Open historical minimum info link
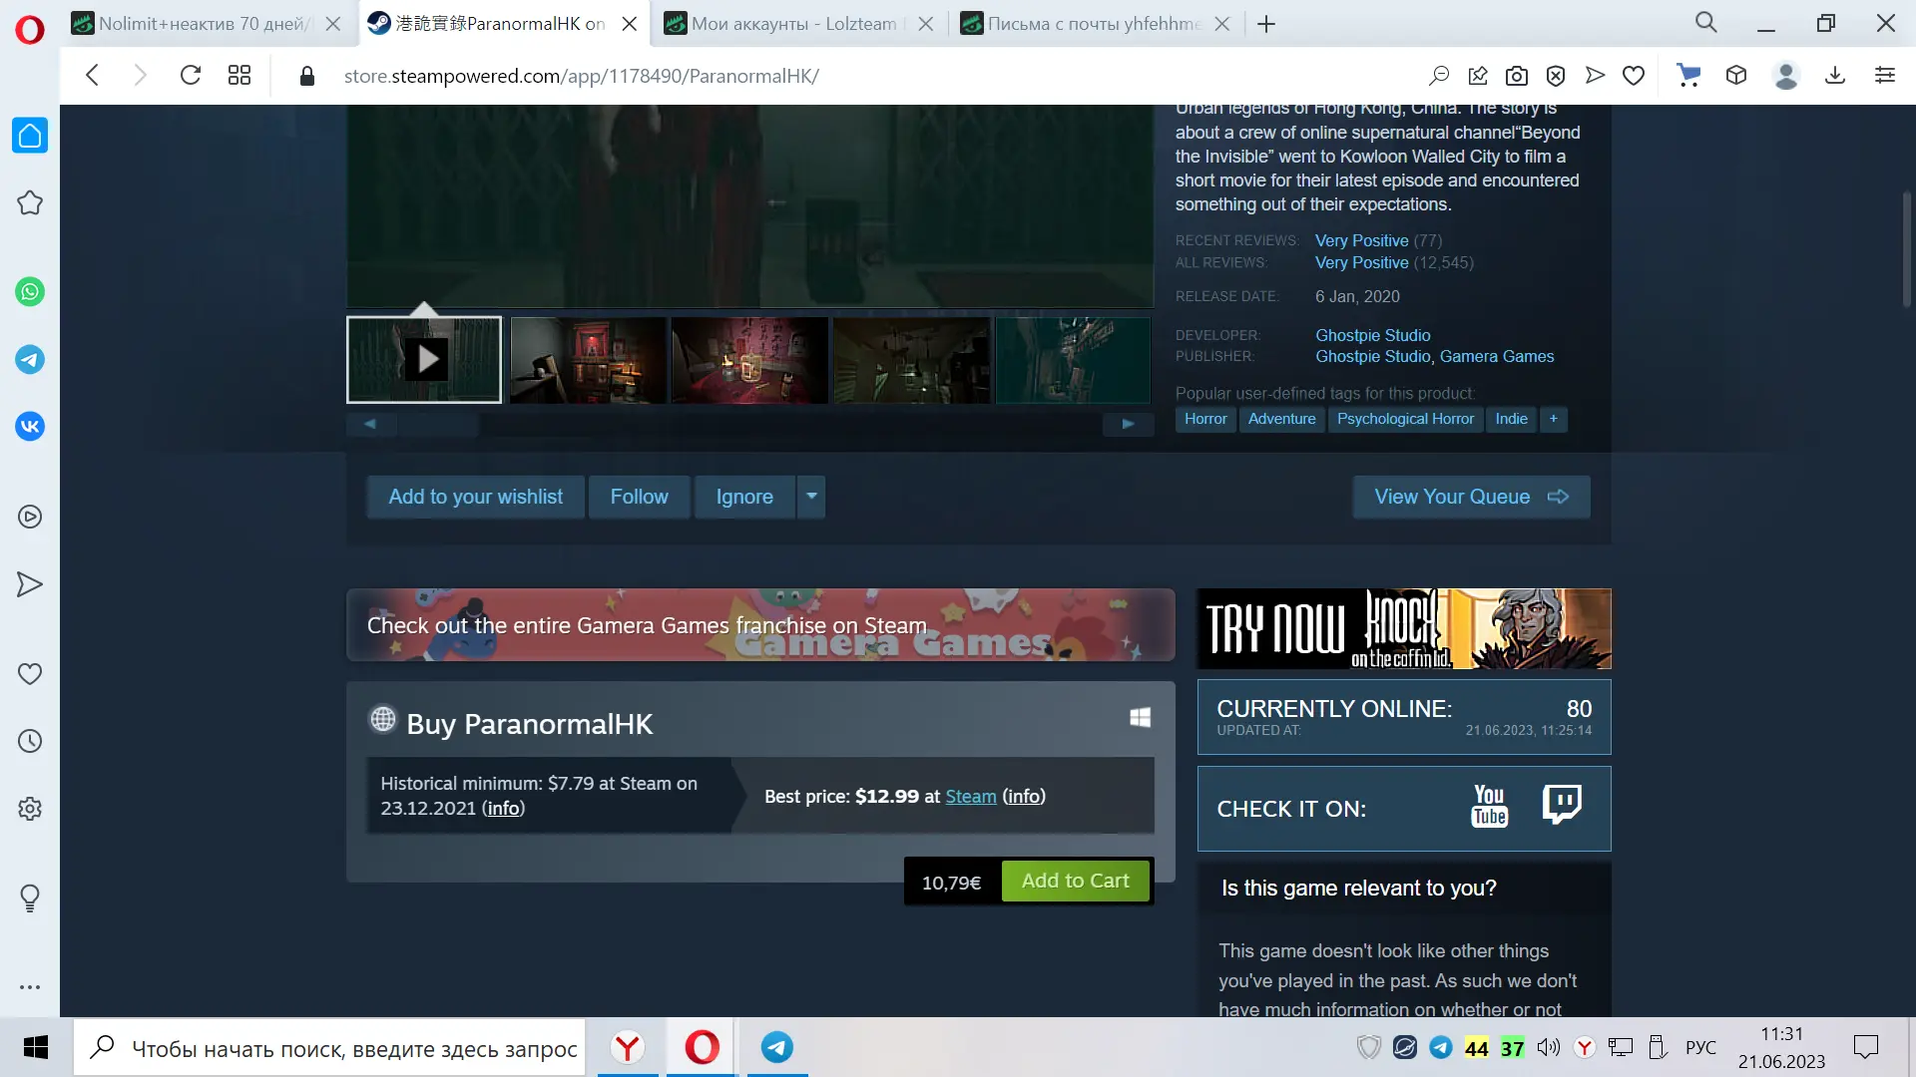The image size is (1916, 1077). [x=503, y=809]
